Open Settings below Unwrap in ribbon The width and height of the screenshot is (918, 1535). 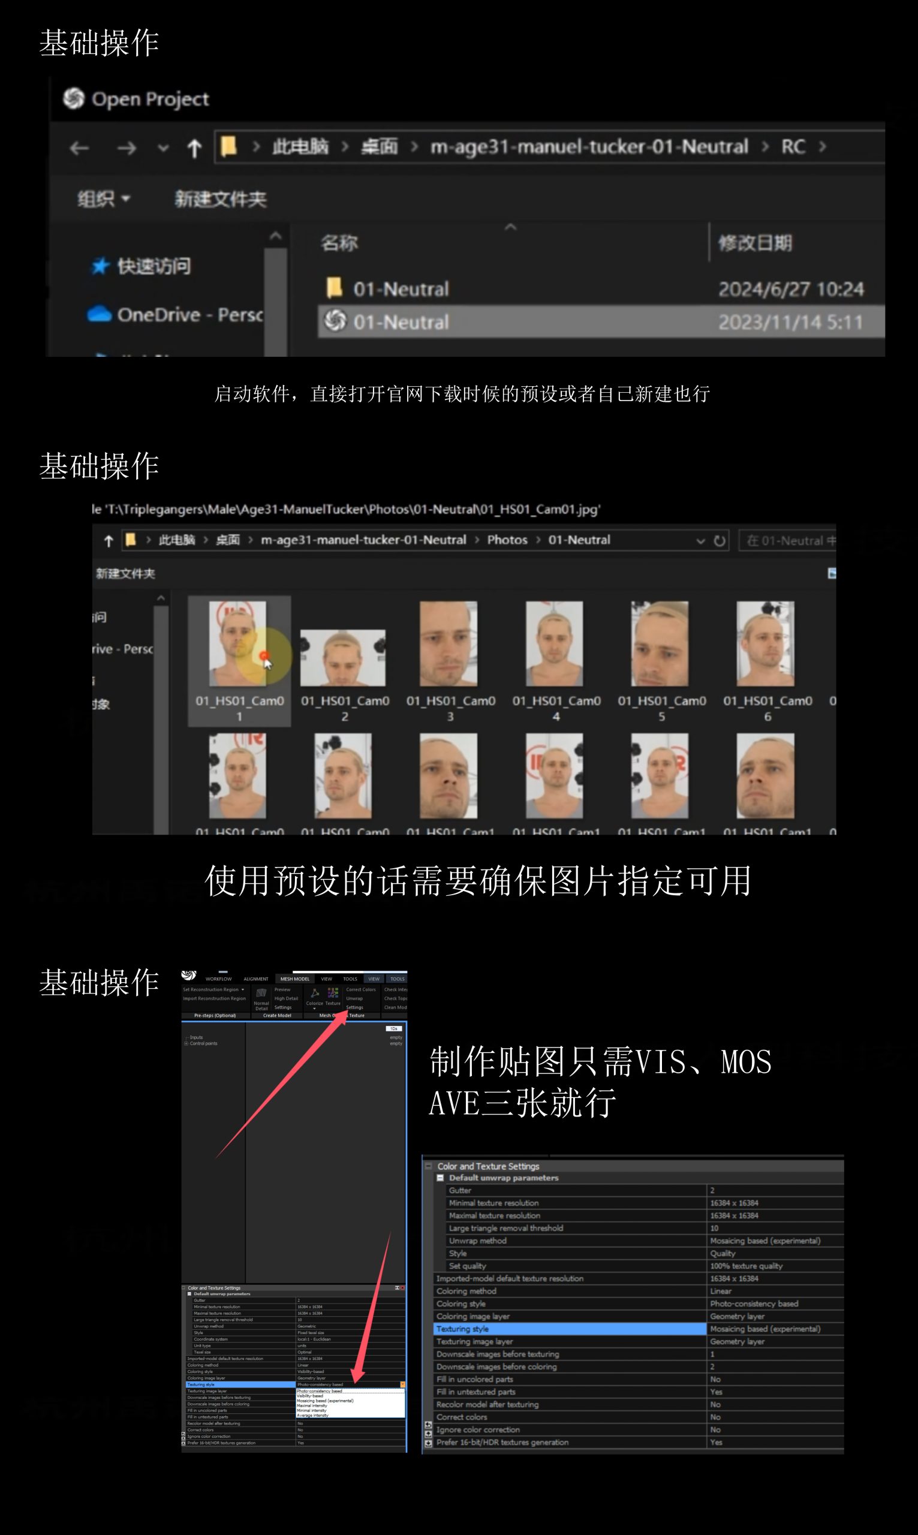tap(355, 1007)
